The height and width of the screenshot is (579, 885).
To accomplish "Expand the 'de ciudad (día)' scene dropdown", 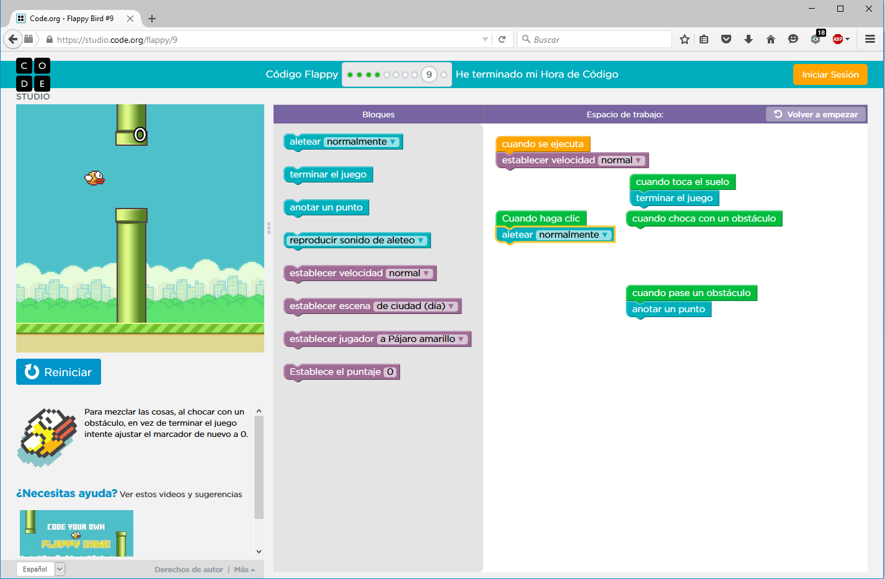I will coord(416,306).
